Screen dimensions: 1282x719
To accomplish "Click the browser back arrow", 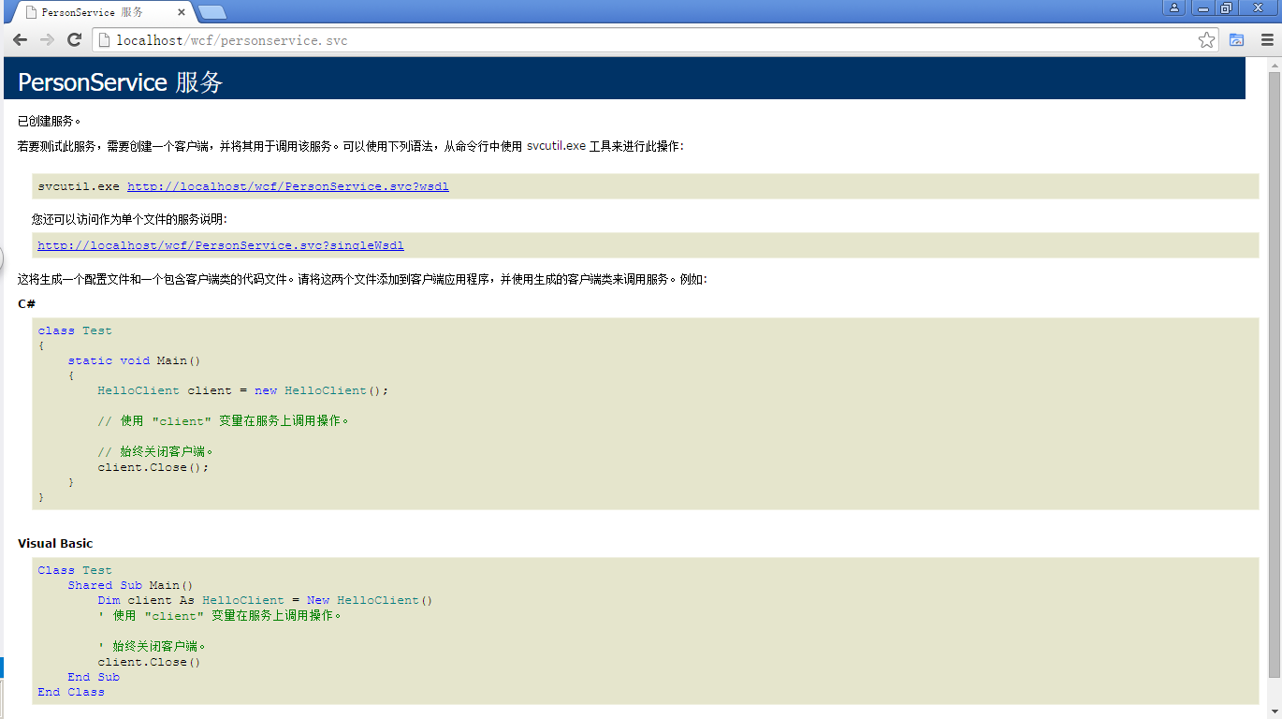I will pos(20,40).
